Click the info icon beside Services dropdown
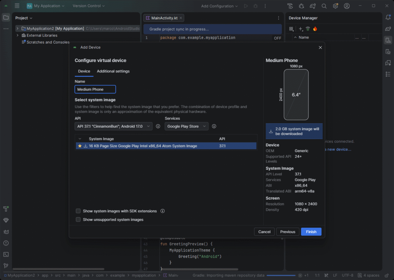The image size is (394, 280). click(x=214, y=126)
